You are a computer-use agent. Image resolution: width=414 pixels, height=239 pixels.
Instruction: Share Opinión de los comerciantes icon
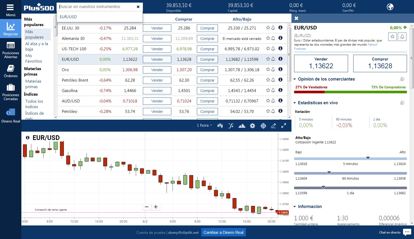[x=402, y=79]
